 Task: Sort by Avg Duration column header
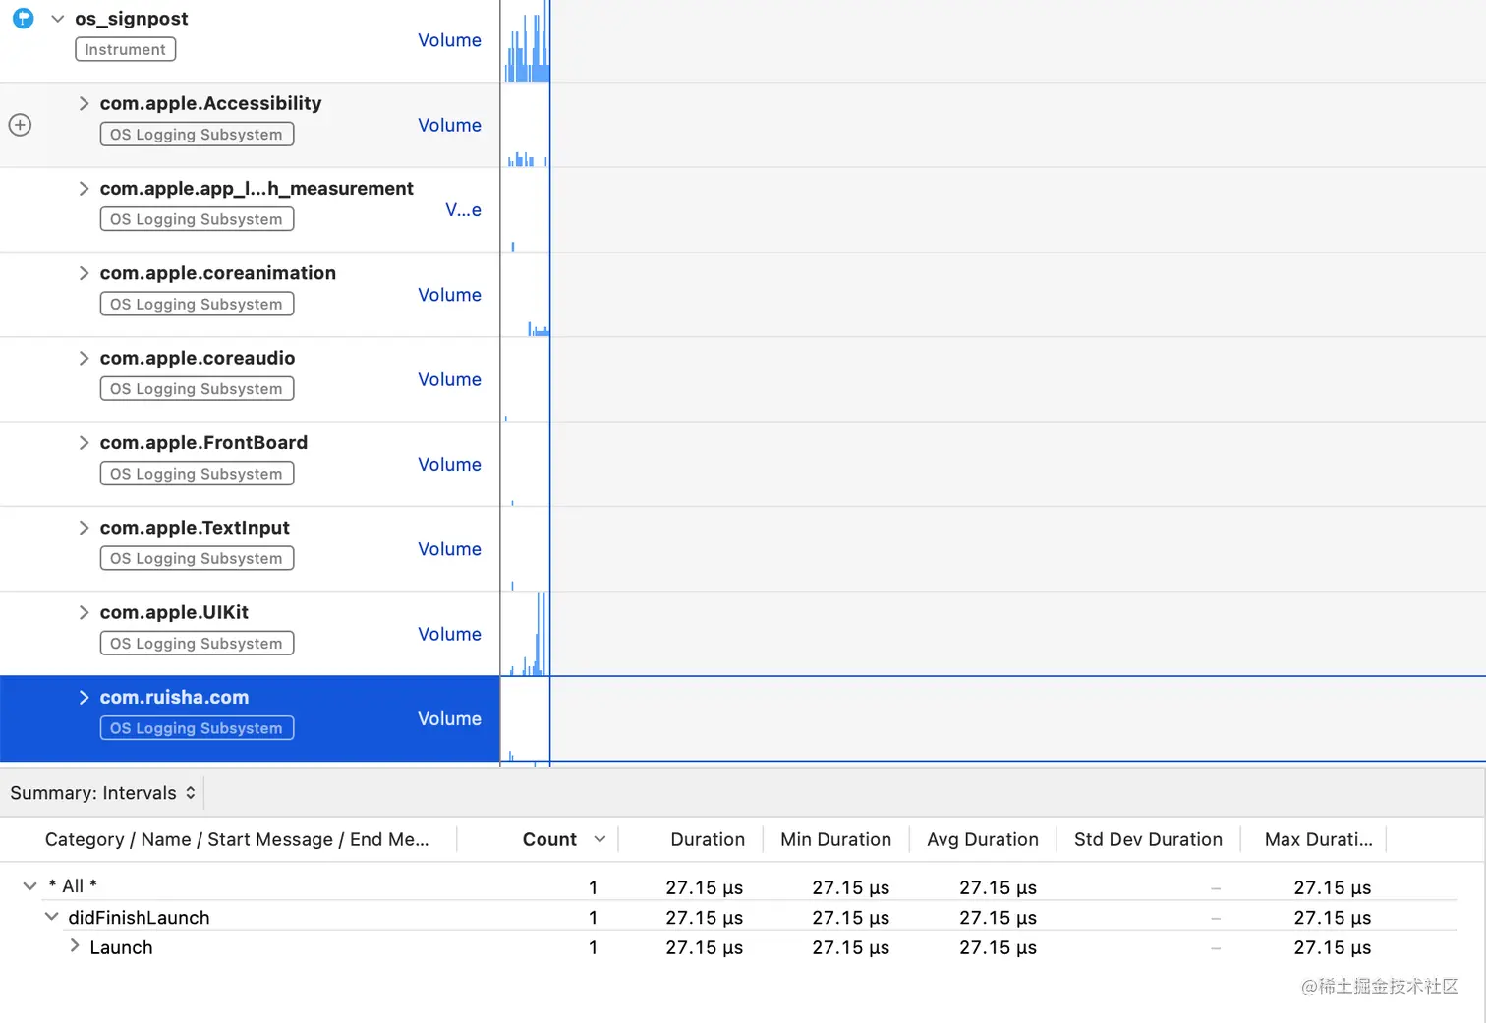tap(983, 839)
